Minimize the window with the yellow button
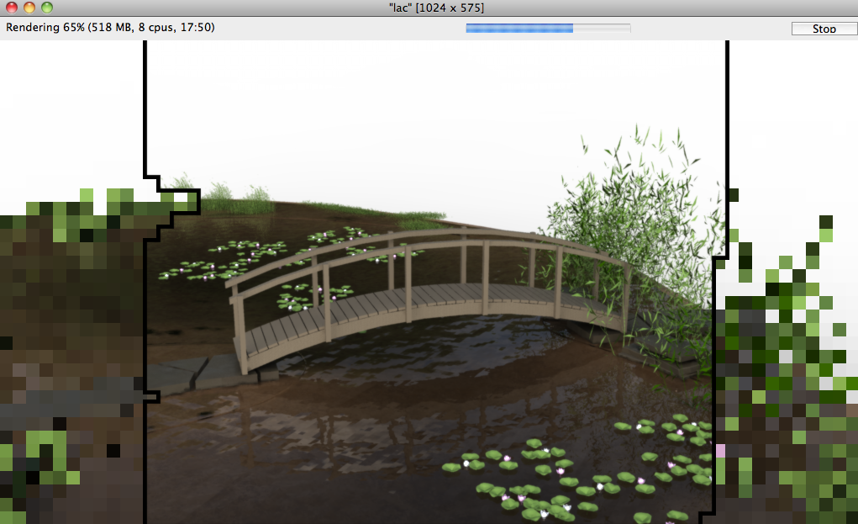 point(29,8)
